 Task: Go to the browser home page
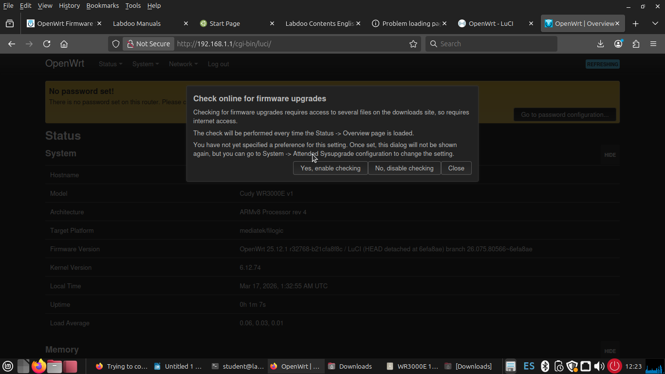(64, 44)
